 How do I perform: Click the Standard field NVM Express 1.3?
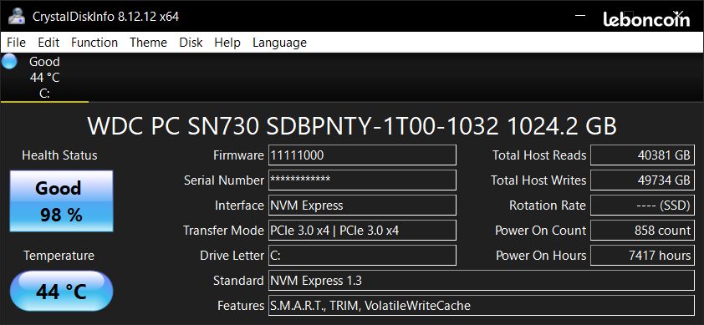click(482, 281)
